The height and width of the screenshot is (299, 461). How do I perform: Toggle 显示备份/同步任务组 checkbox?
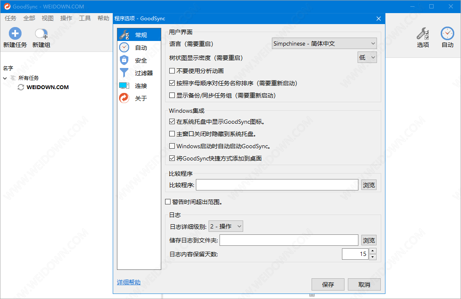click(172, 95)
